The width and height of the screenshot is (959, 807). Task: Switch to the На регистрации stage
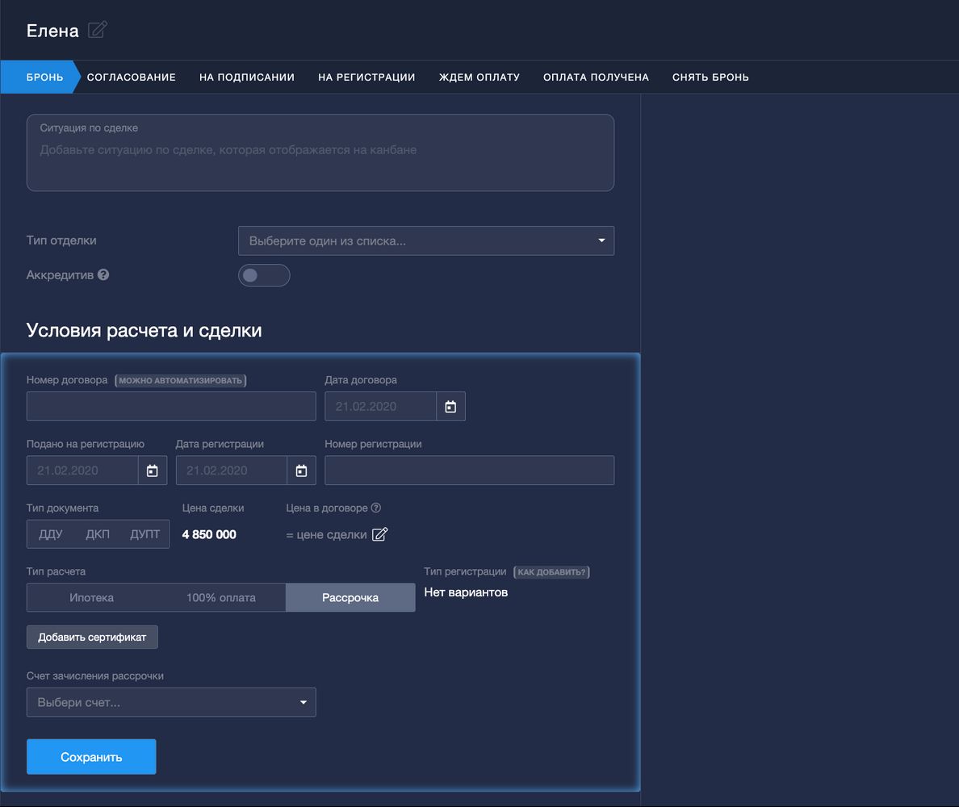coord(366,77)
